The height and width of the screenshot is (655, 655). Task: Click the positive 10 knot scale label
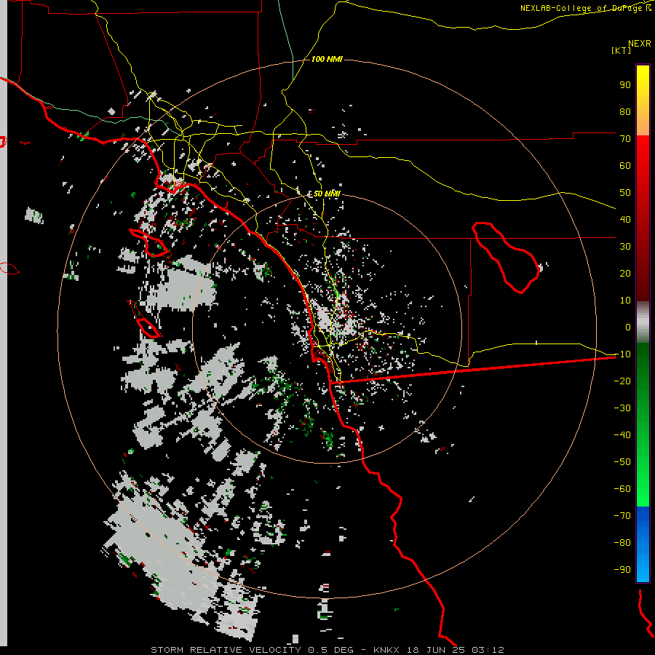[x=625, y=301]
